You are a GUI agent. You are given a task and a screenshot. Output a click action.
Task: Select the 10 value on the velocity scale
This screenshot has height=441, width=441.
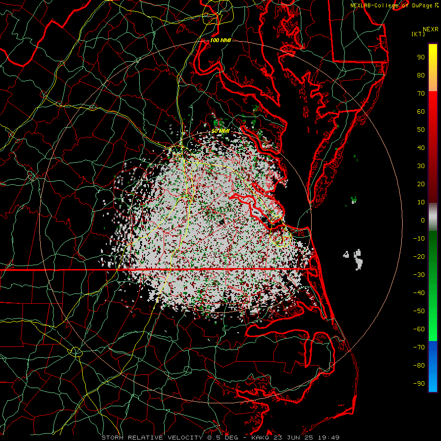[421, 202]
